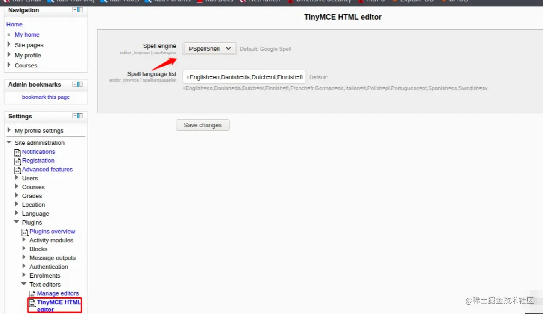
Task: Expand the Location settings node
Action: pos(17,204)
